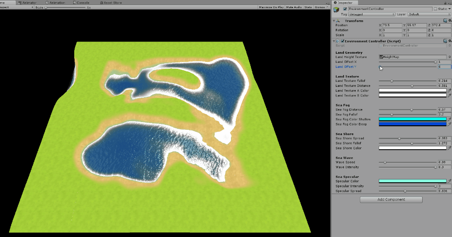Switch to the Animator tab
Image resolution: width=452 pixels, height=237 pixels.
tap(28, 3)
